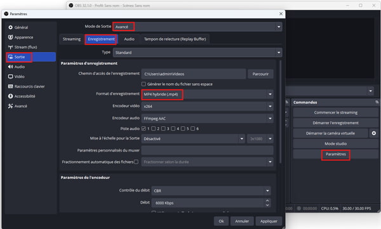381x229 pixels.
Task: Toggle audio track 3 checkbox
Action: click(163, 129)
